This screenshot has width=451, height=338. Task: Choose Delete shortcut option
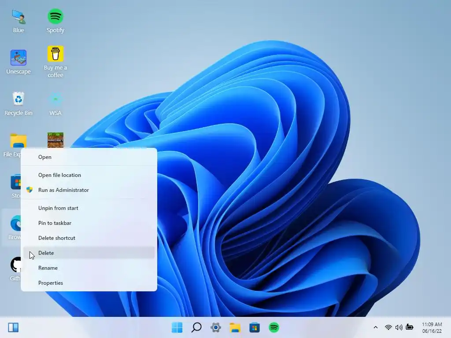[89, 238]
